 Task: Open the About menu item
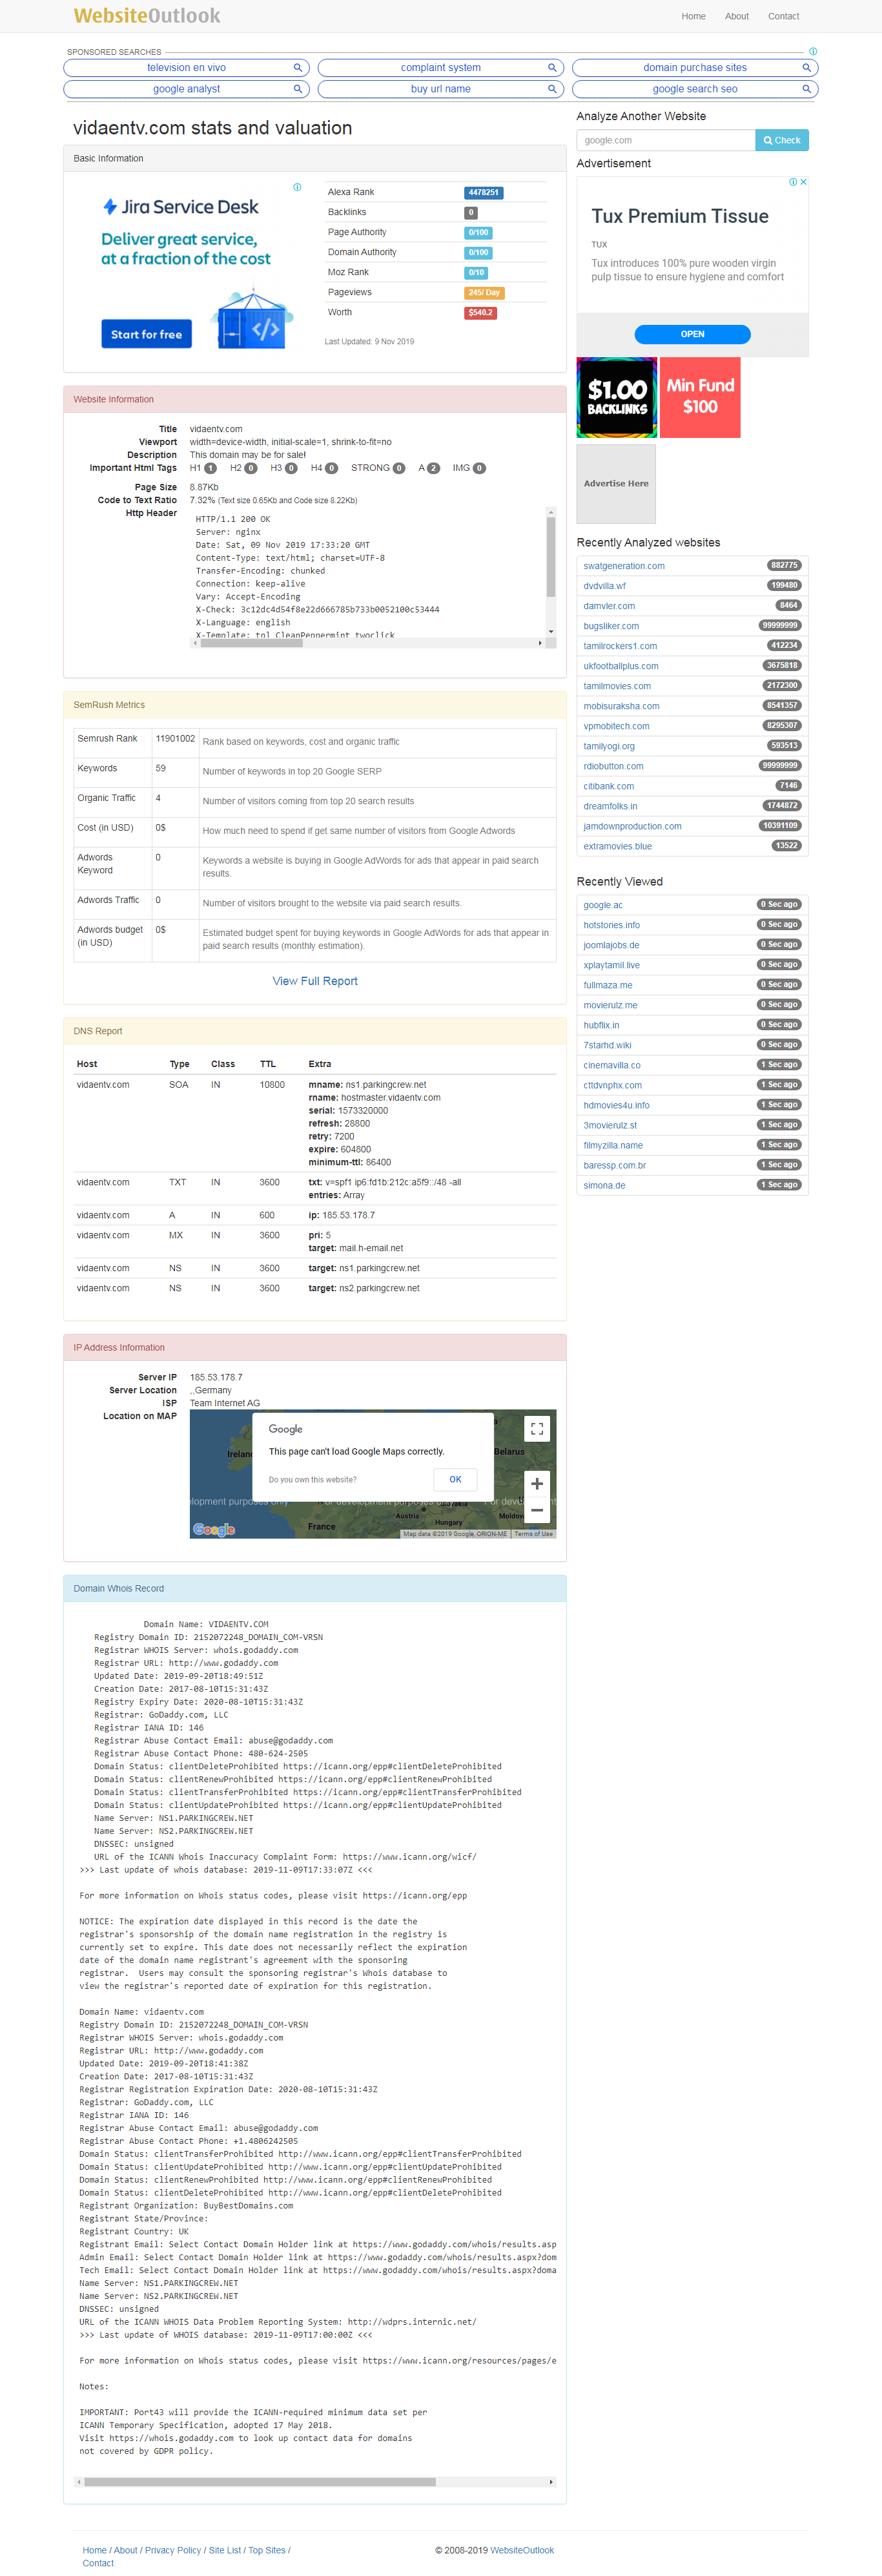737,16
